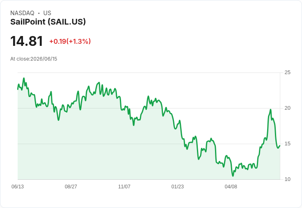The height and width of the screenshot is (208, 302).
Task: Click the 15 price axis label
Action: 287,144
